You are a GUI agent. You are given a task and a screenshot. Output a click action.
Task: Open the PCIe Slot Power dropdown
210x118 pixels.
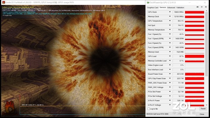170,92
